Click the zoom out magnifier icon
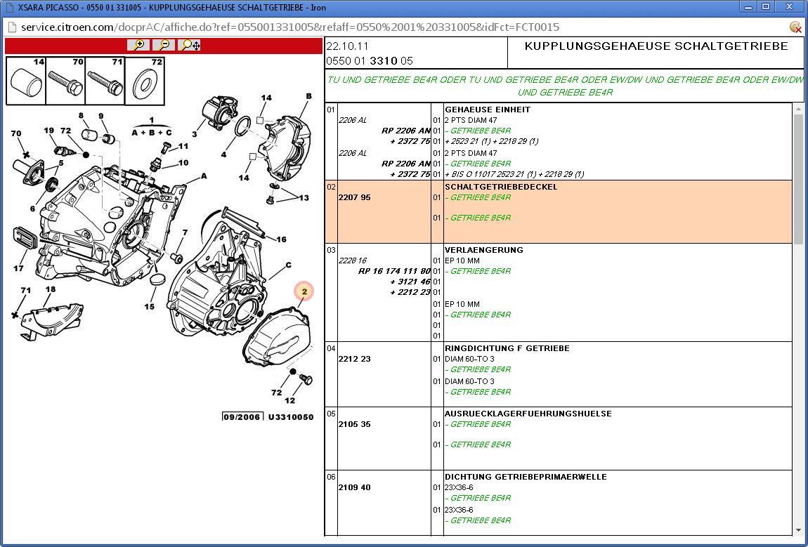The image size is (808, 547). click(x=164, y=46)
